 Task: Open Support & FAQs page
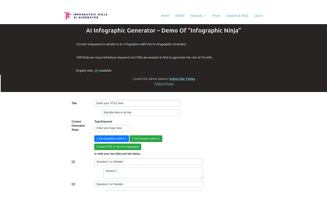pyautogui.click(x=237, y=16)
